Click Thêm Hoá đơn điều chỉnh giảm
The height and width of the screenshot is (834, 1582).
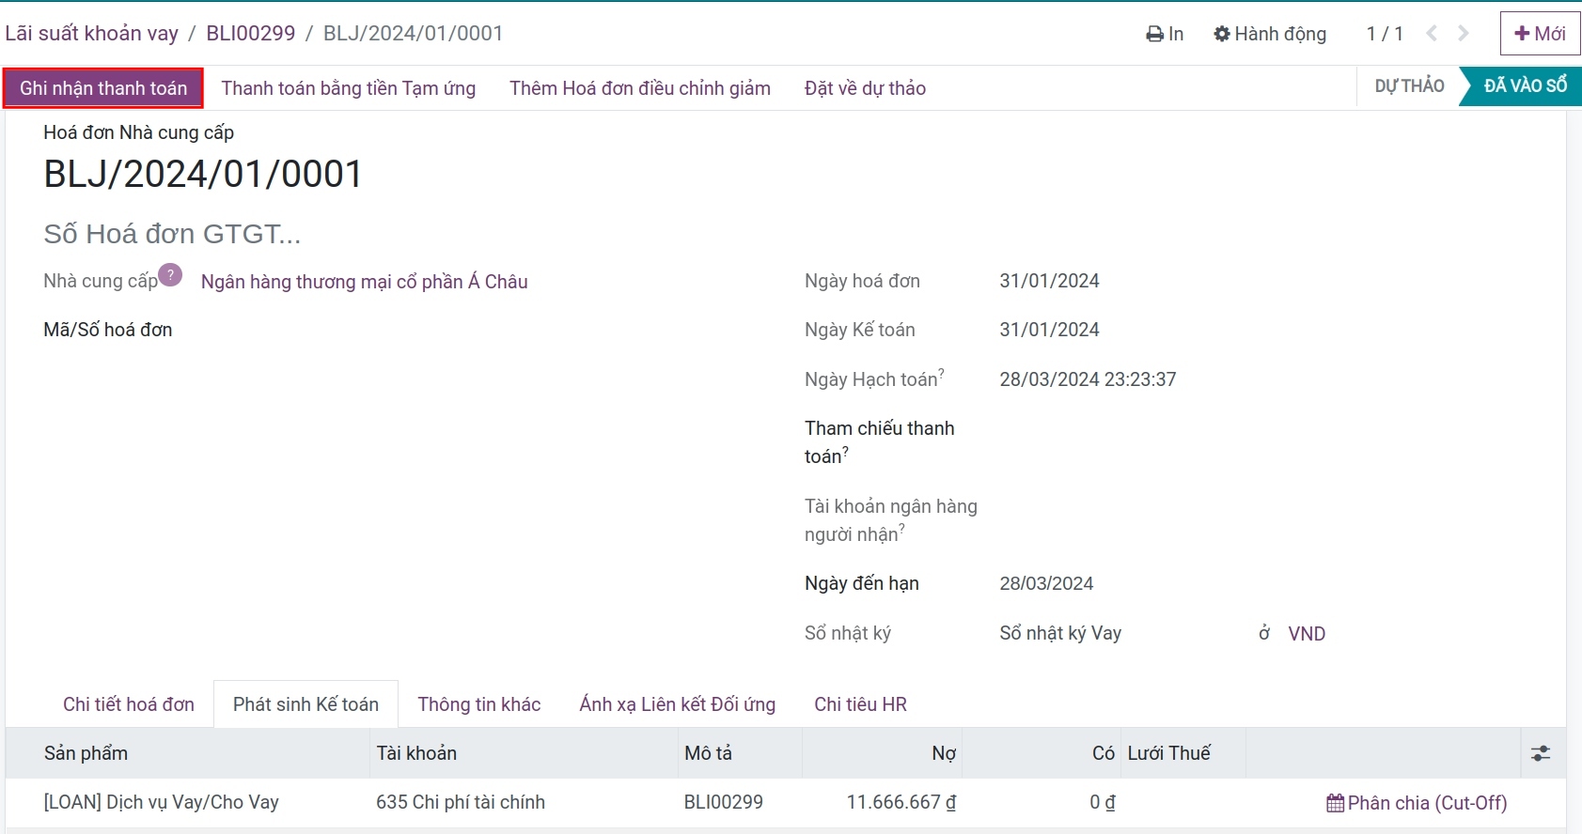tap(640, 88)
